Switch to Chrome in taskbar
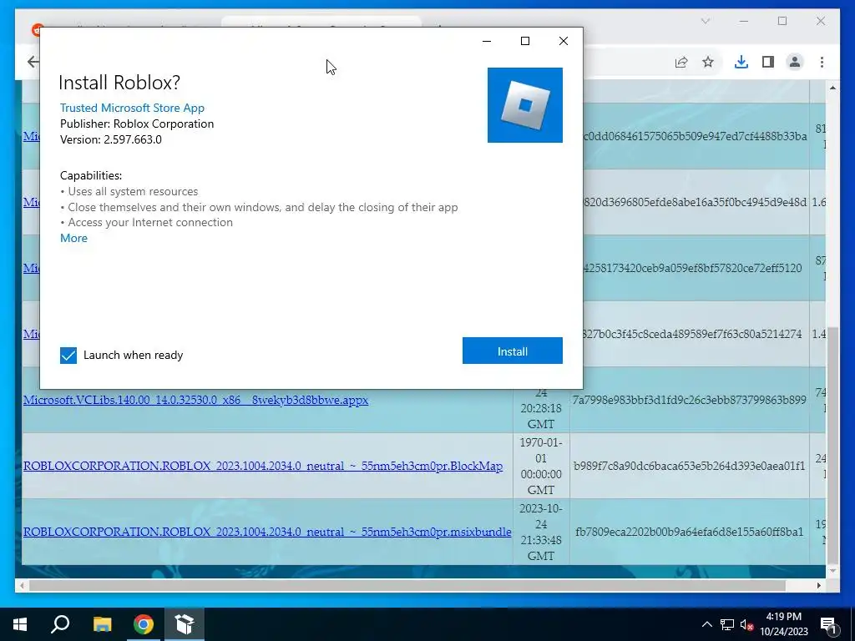 point(144,624)
